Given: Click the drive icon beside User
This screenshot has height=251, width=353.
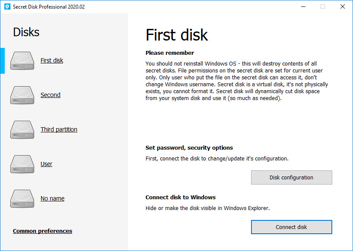Looking at the screenshot, I should 22,164.
